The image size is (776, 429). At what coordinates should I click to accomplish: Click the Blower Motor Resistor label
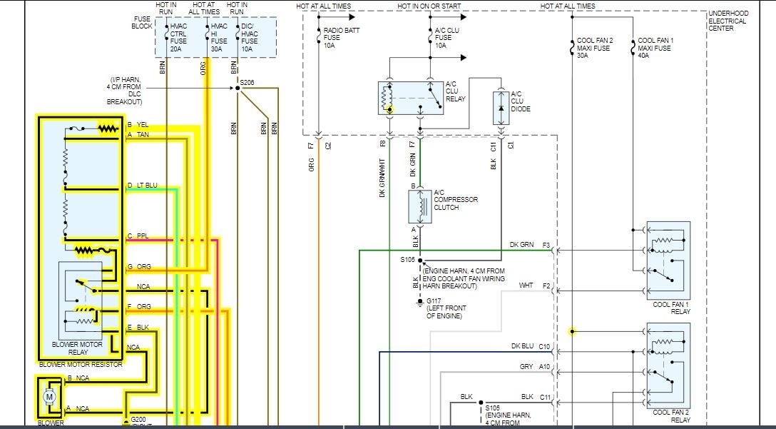pyautogui.click(x=81, y=364)
